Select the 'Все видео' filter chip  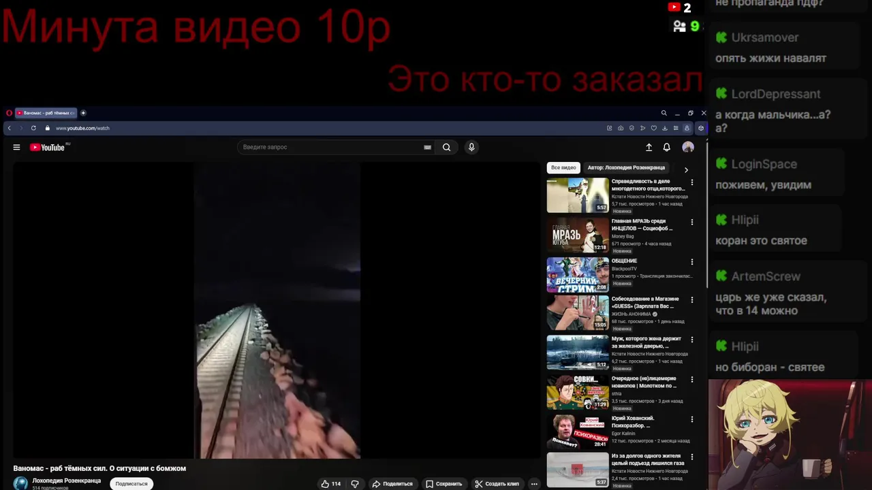click(x=563, y=167)
